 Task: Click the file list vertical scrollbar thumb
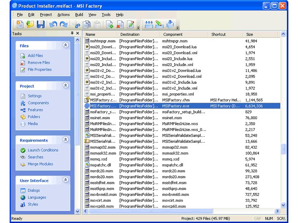(283, 149)
